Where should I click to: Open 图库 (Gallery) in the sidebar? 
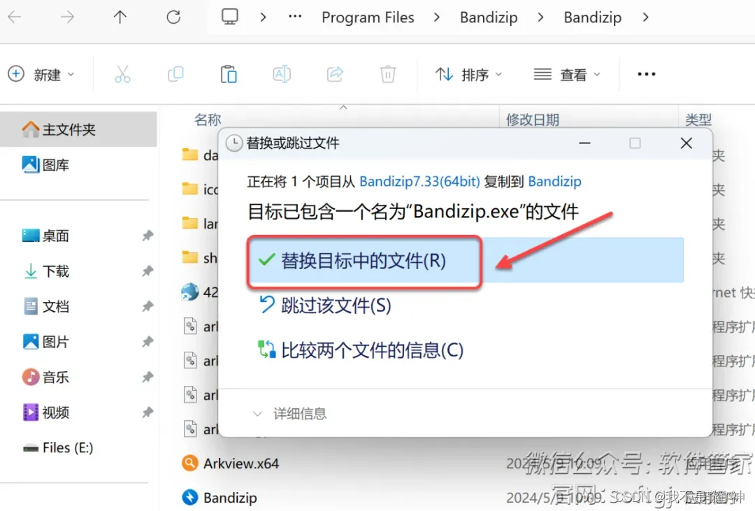(x=45, y=165)
